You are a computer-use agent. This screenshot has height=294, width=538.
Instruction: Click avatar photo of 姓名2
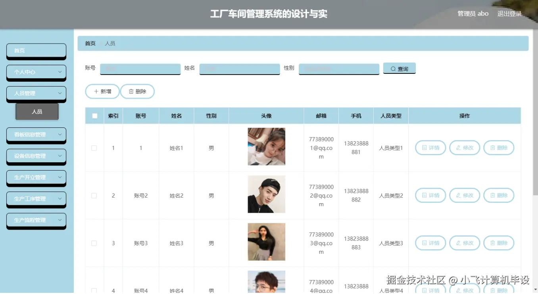coord(267,194)
